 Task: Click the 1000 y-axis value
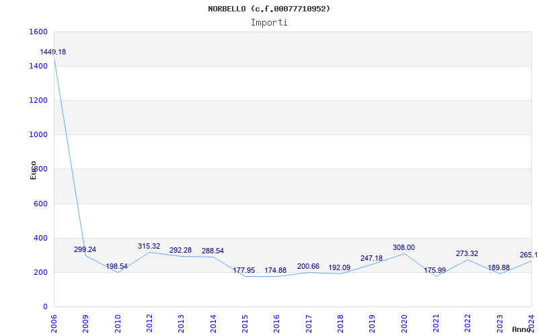38,135
